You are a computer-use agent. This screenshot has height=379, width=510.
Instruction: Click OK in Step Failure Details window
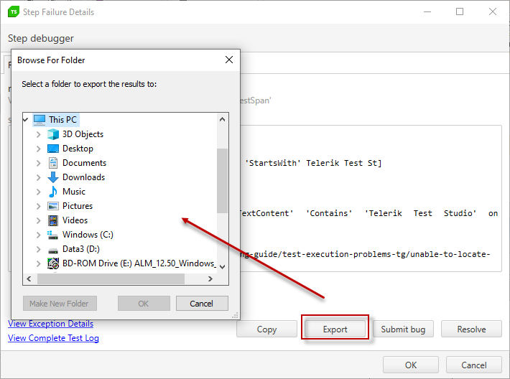(411, 365)
